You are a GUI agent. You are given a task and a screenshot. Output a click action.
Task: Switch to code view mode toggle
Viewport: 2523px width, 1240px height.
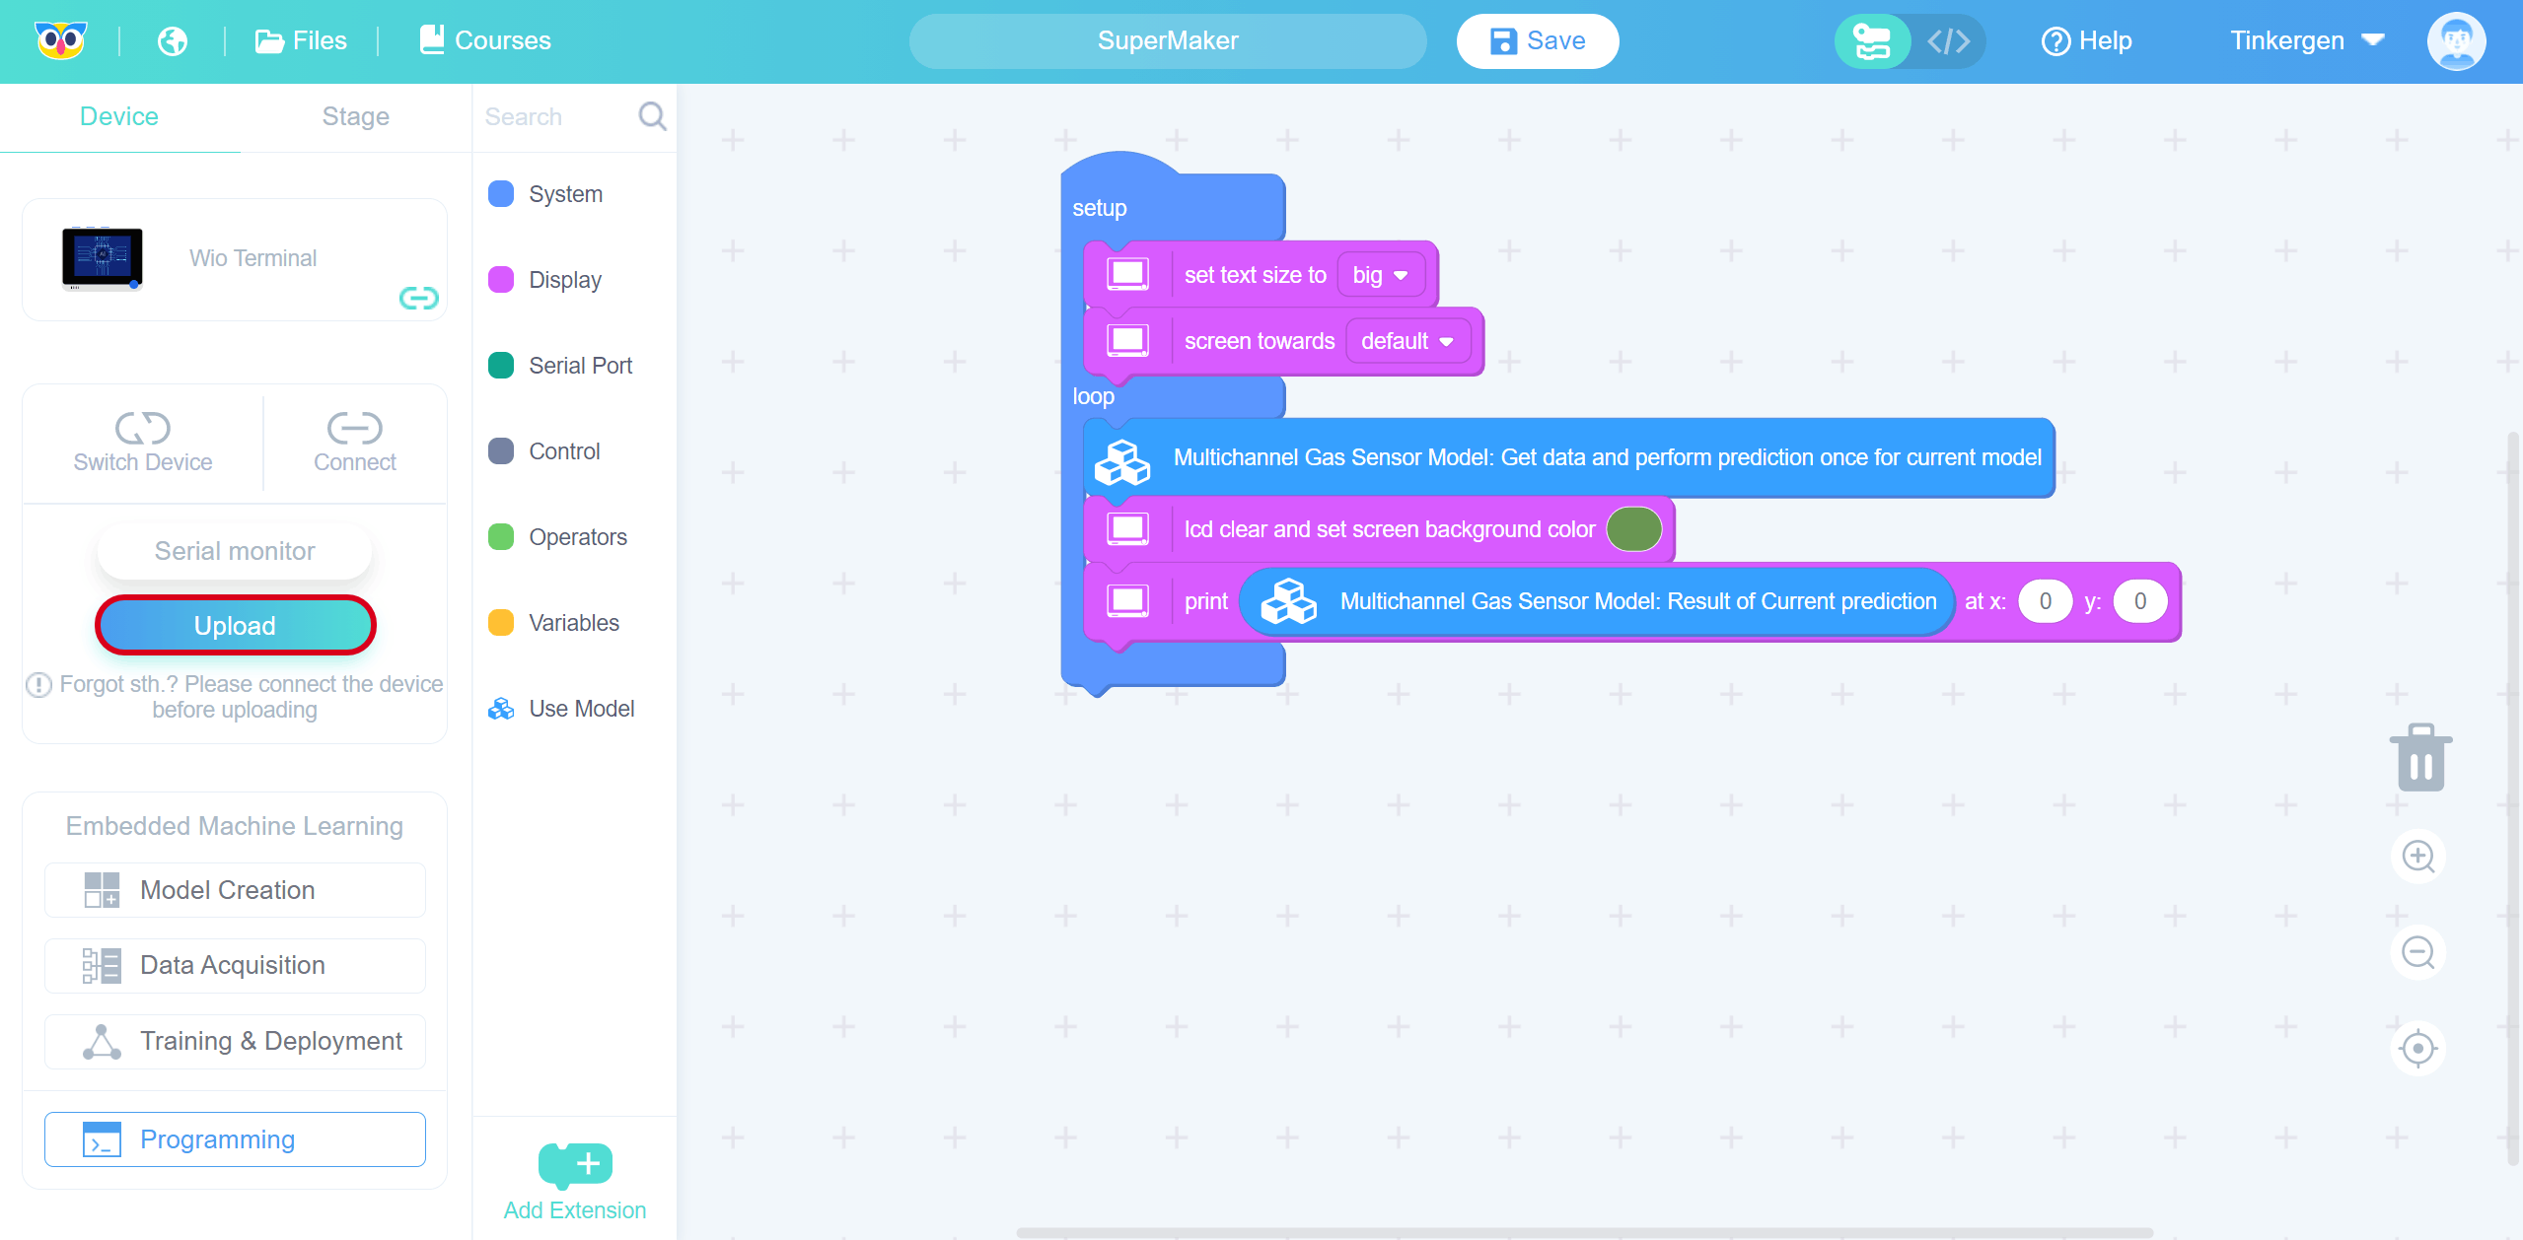click(x=1948, y=41)
